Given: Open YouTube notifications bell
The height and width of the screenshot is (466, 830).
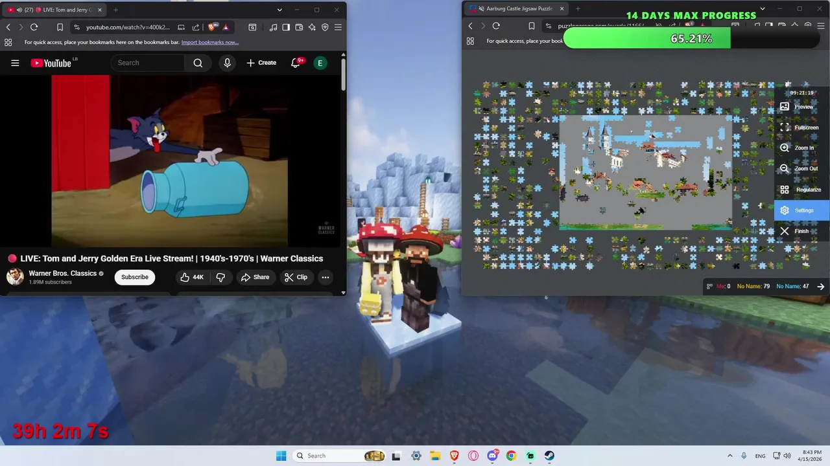Looking at the screenshot, I should coord(296,63).
